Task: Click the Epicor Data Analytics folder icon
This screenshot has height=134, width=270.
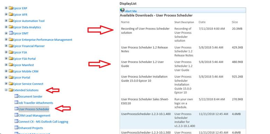Action: click(11, 27)
